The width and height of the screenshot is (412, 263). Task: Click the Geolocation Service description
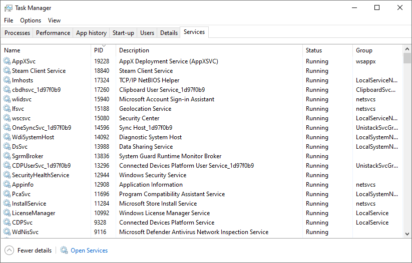click(145, 109)
